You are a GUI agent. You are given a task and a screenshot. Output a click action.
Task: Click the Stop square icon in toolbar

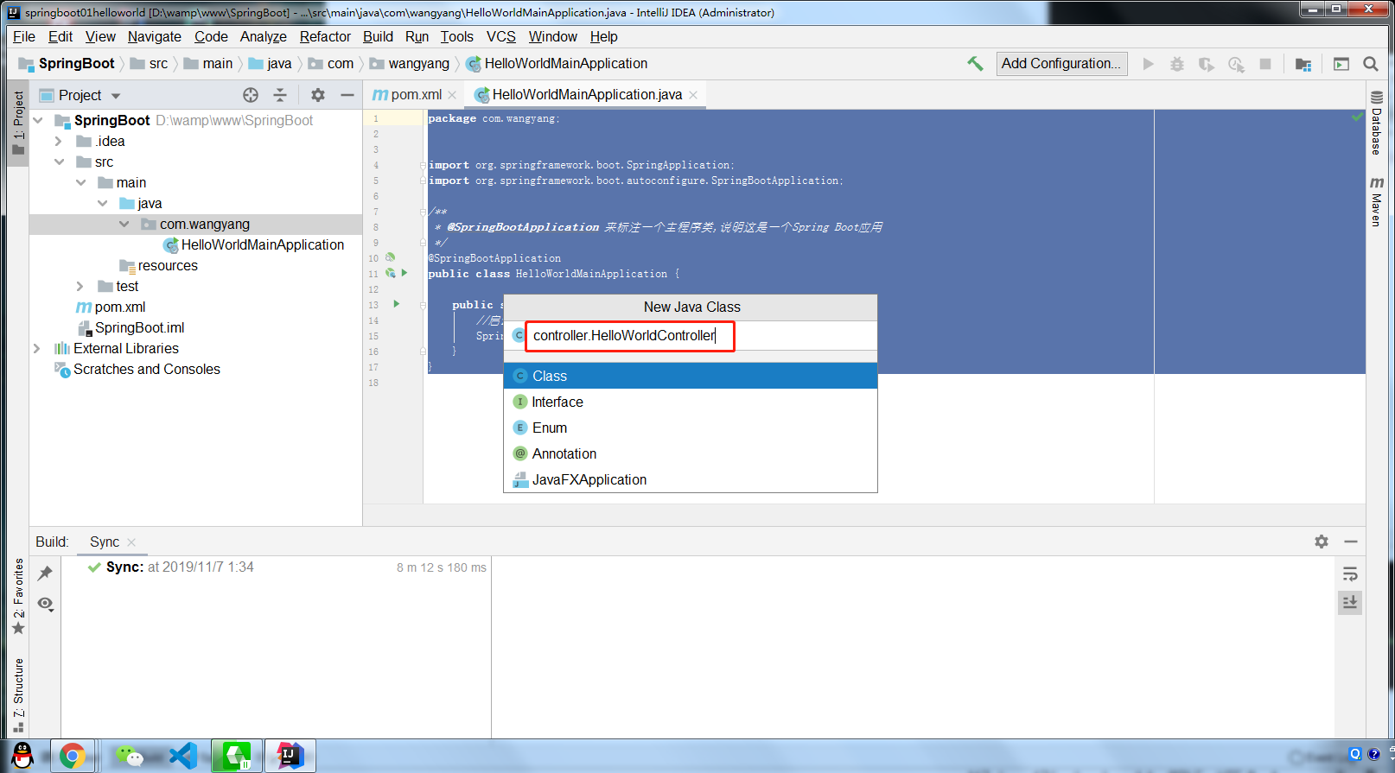click(x=1265, y=64)
